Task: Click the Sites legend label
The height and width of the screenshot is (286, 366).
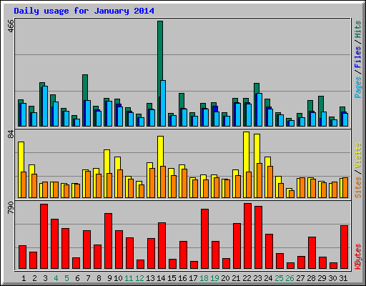Action: pos(357,187)
